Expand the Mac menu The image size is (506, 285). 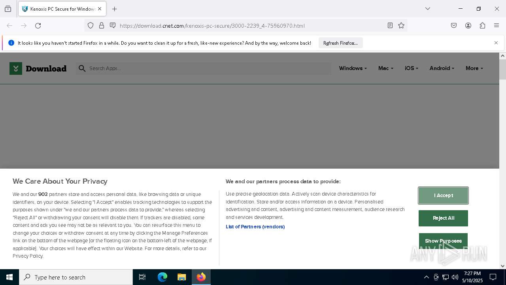click(386, 68)
